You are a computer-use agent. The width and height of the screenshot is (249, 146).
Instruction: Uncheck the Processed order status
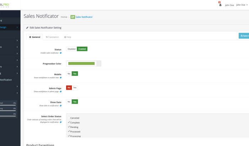(x=69, y=131)
